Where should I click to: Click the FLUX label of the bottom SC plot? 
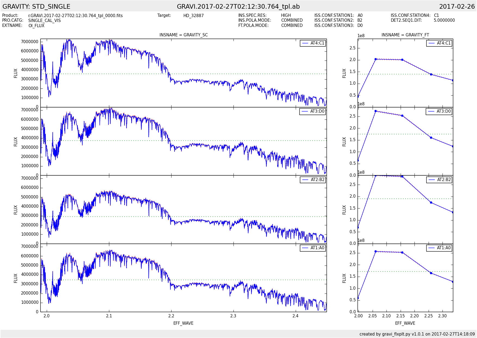(x=16, y=278)
